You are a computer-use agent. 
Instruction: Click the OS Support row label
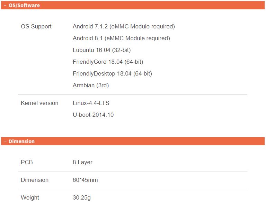point(36,26)
